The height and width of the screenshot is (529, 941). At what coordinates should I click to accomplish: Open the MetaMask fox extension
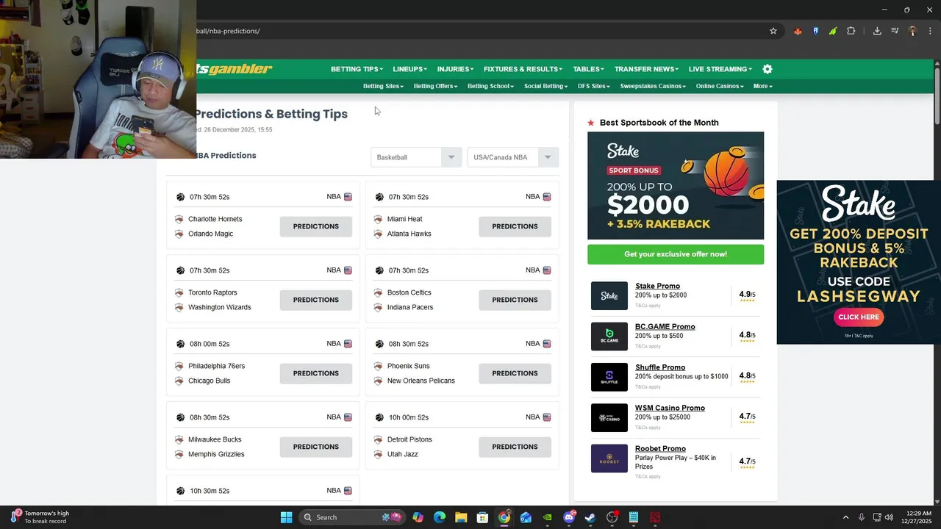point(798,31)
